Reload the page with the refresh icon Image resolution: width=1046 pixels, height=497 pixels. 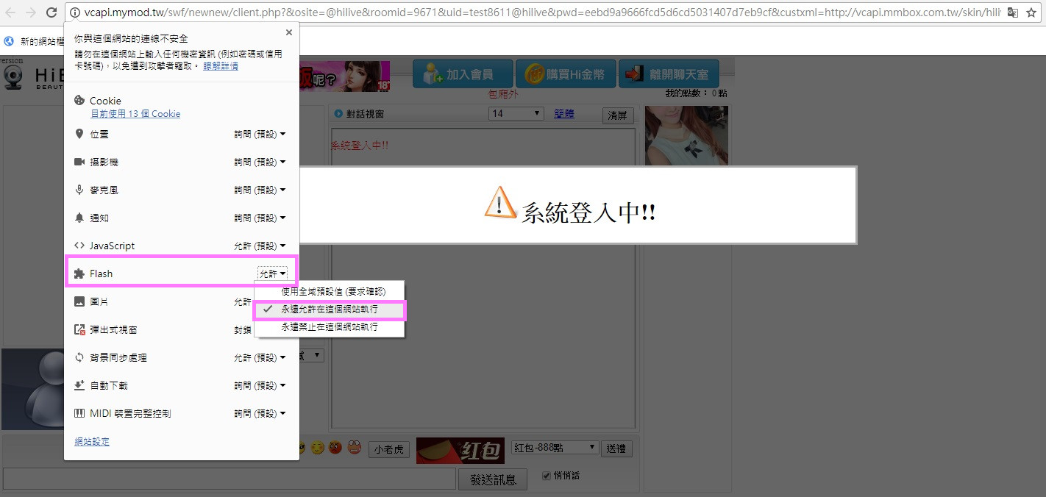click(51, 12)
